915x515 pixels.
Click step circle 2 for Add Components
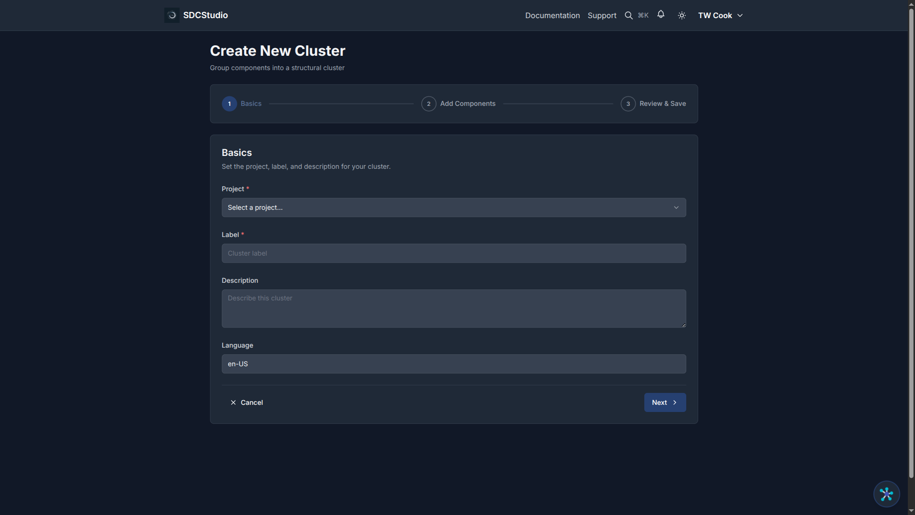point(428,103)
